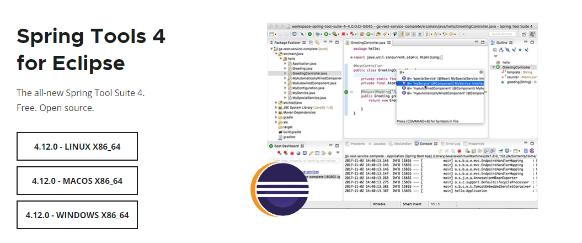Maximize the Console view
The image size is (582, 243).
(x=532, y=144)
